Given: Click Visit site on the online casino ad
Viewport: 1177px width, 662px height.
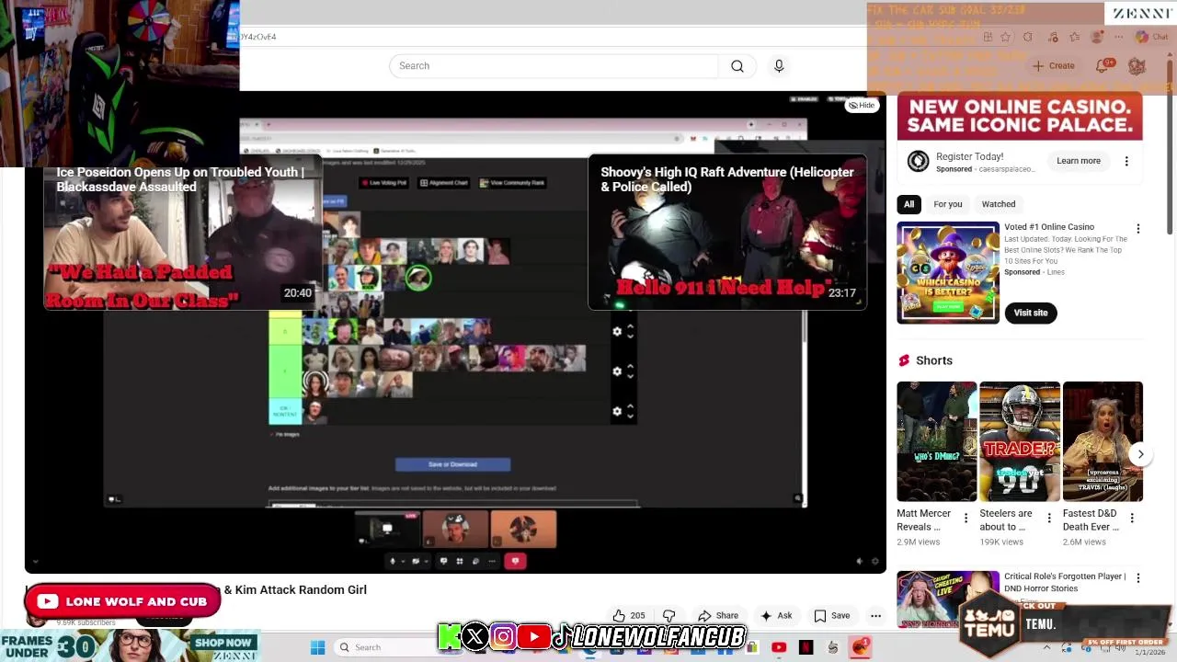Looking at the screenshot, I should point(1031,313).
